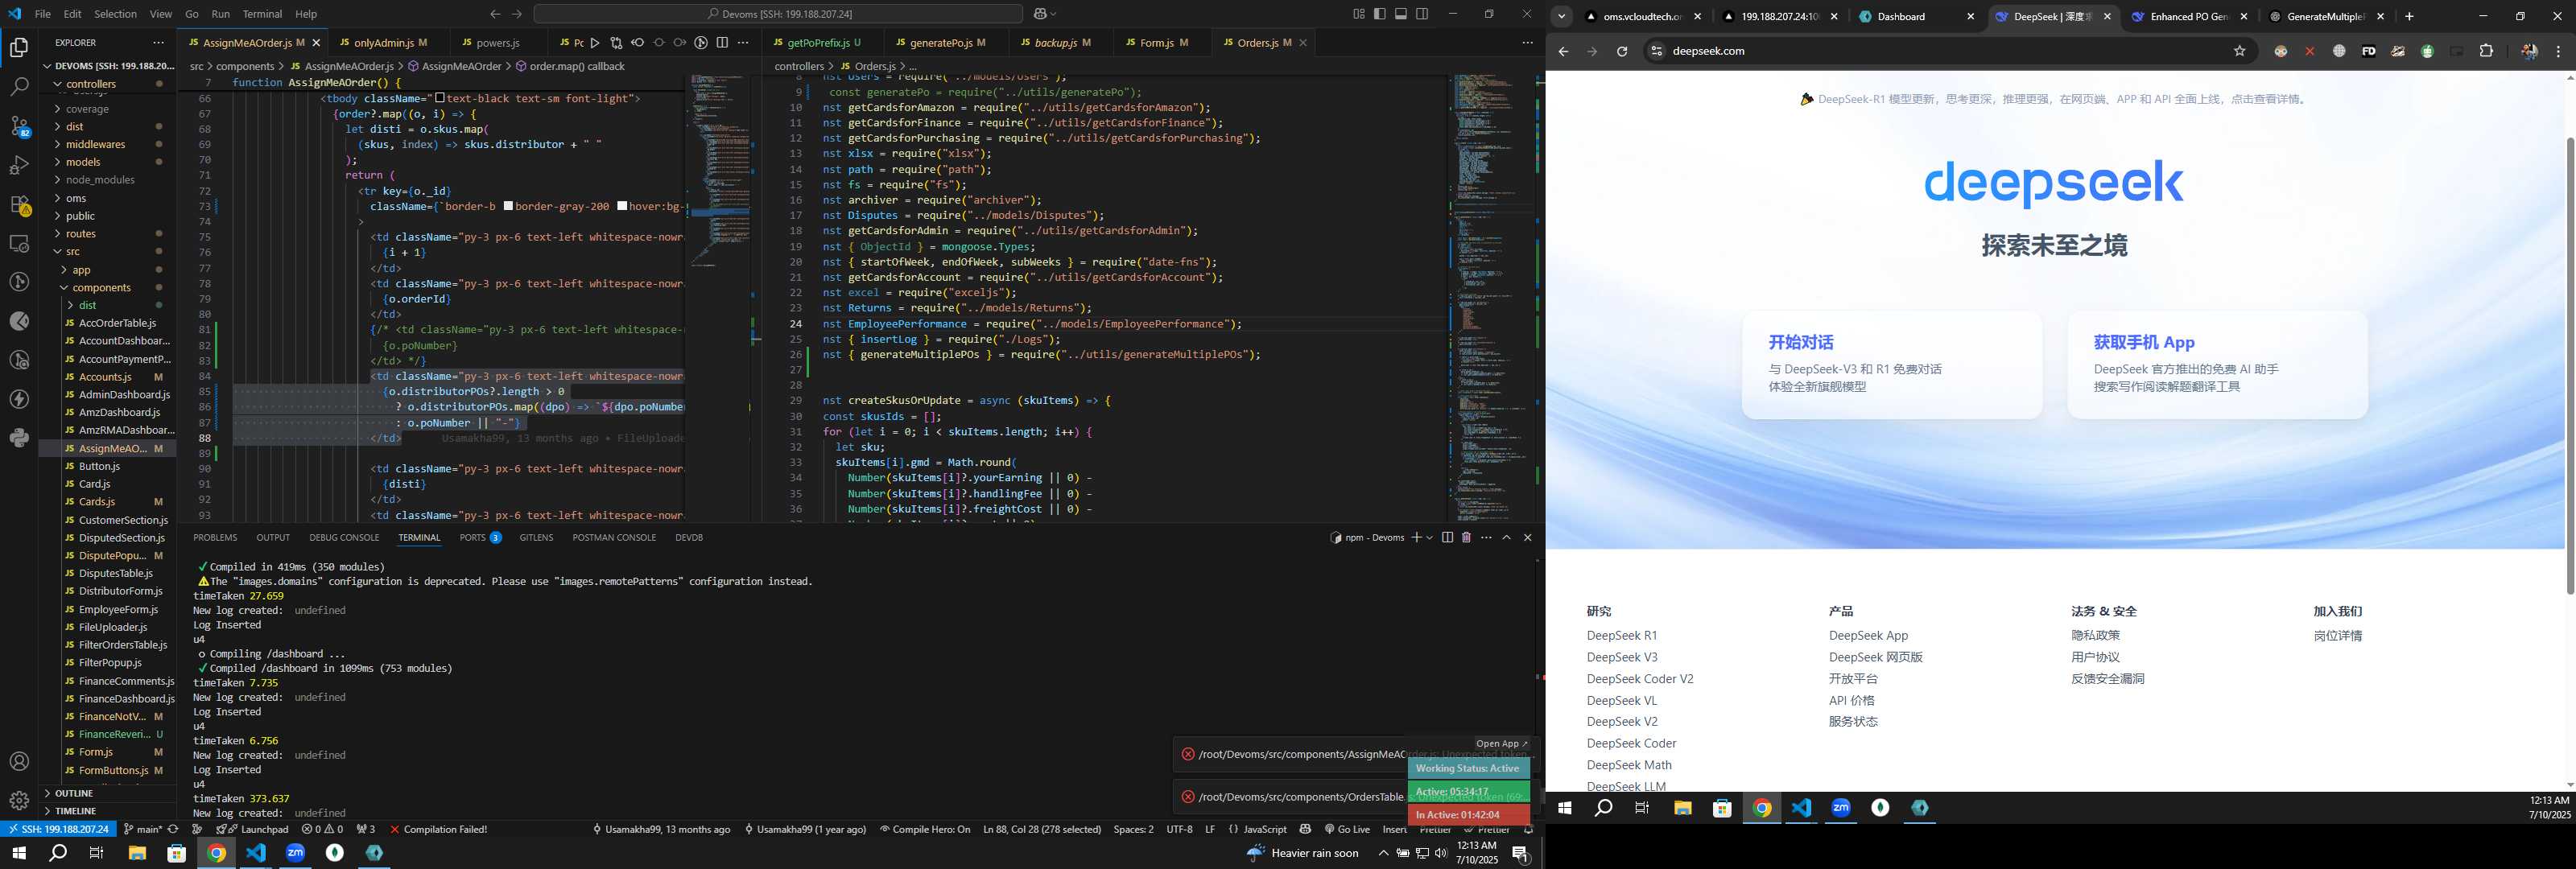Click New Terminal plus icon
Screen dimensions: 2576x869
click(x=1416, y=538)
